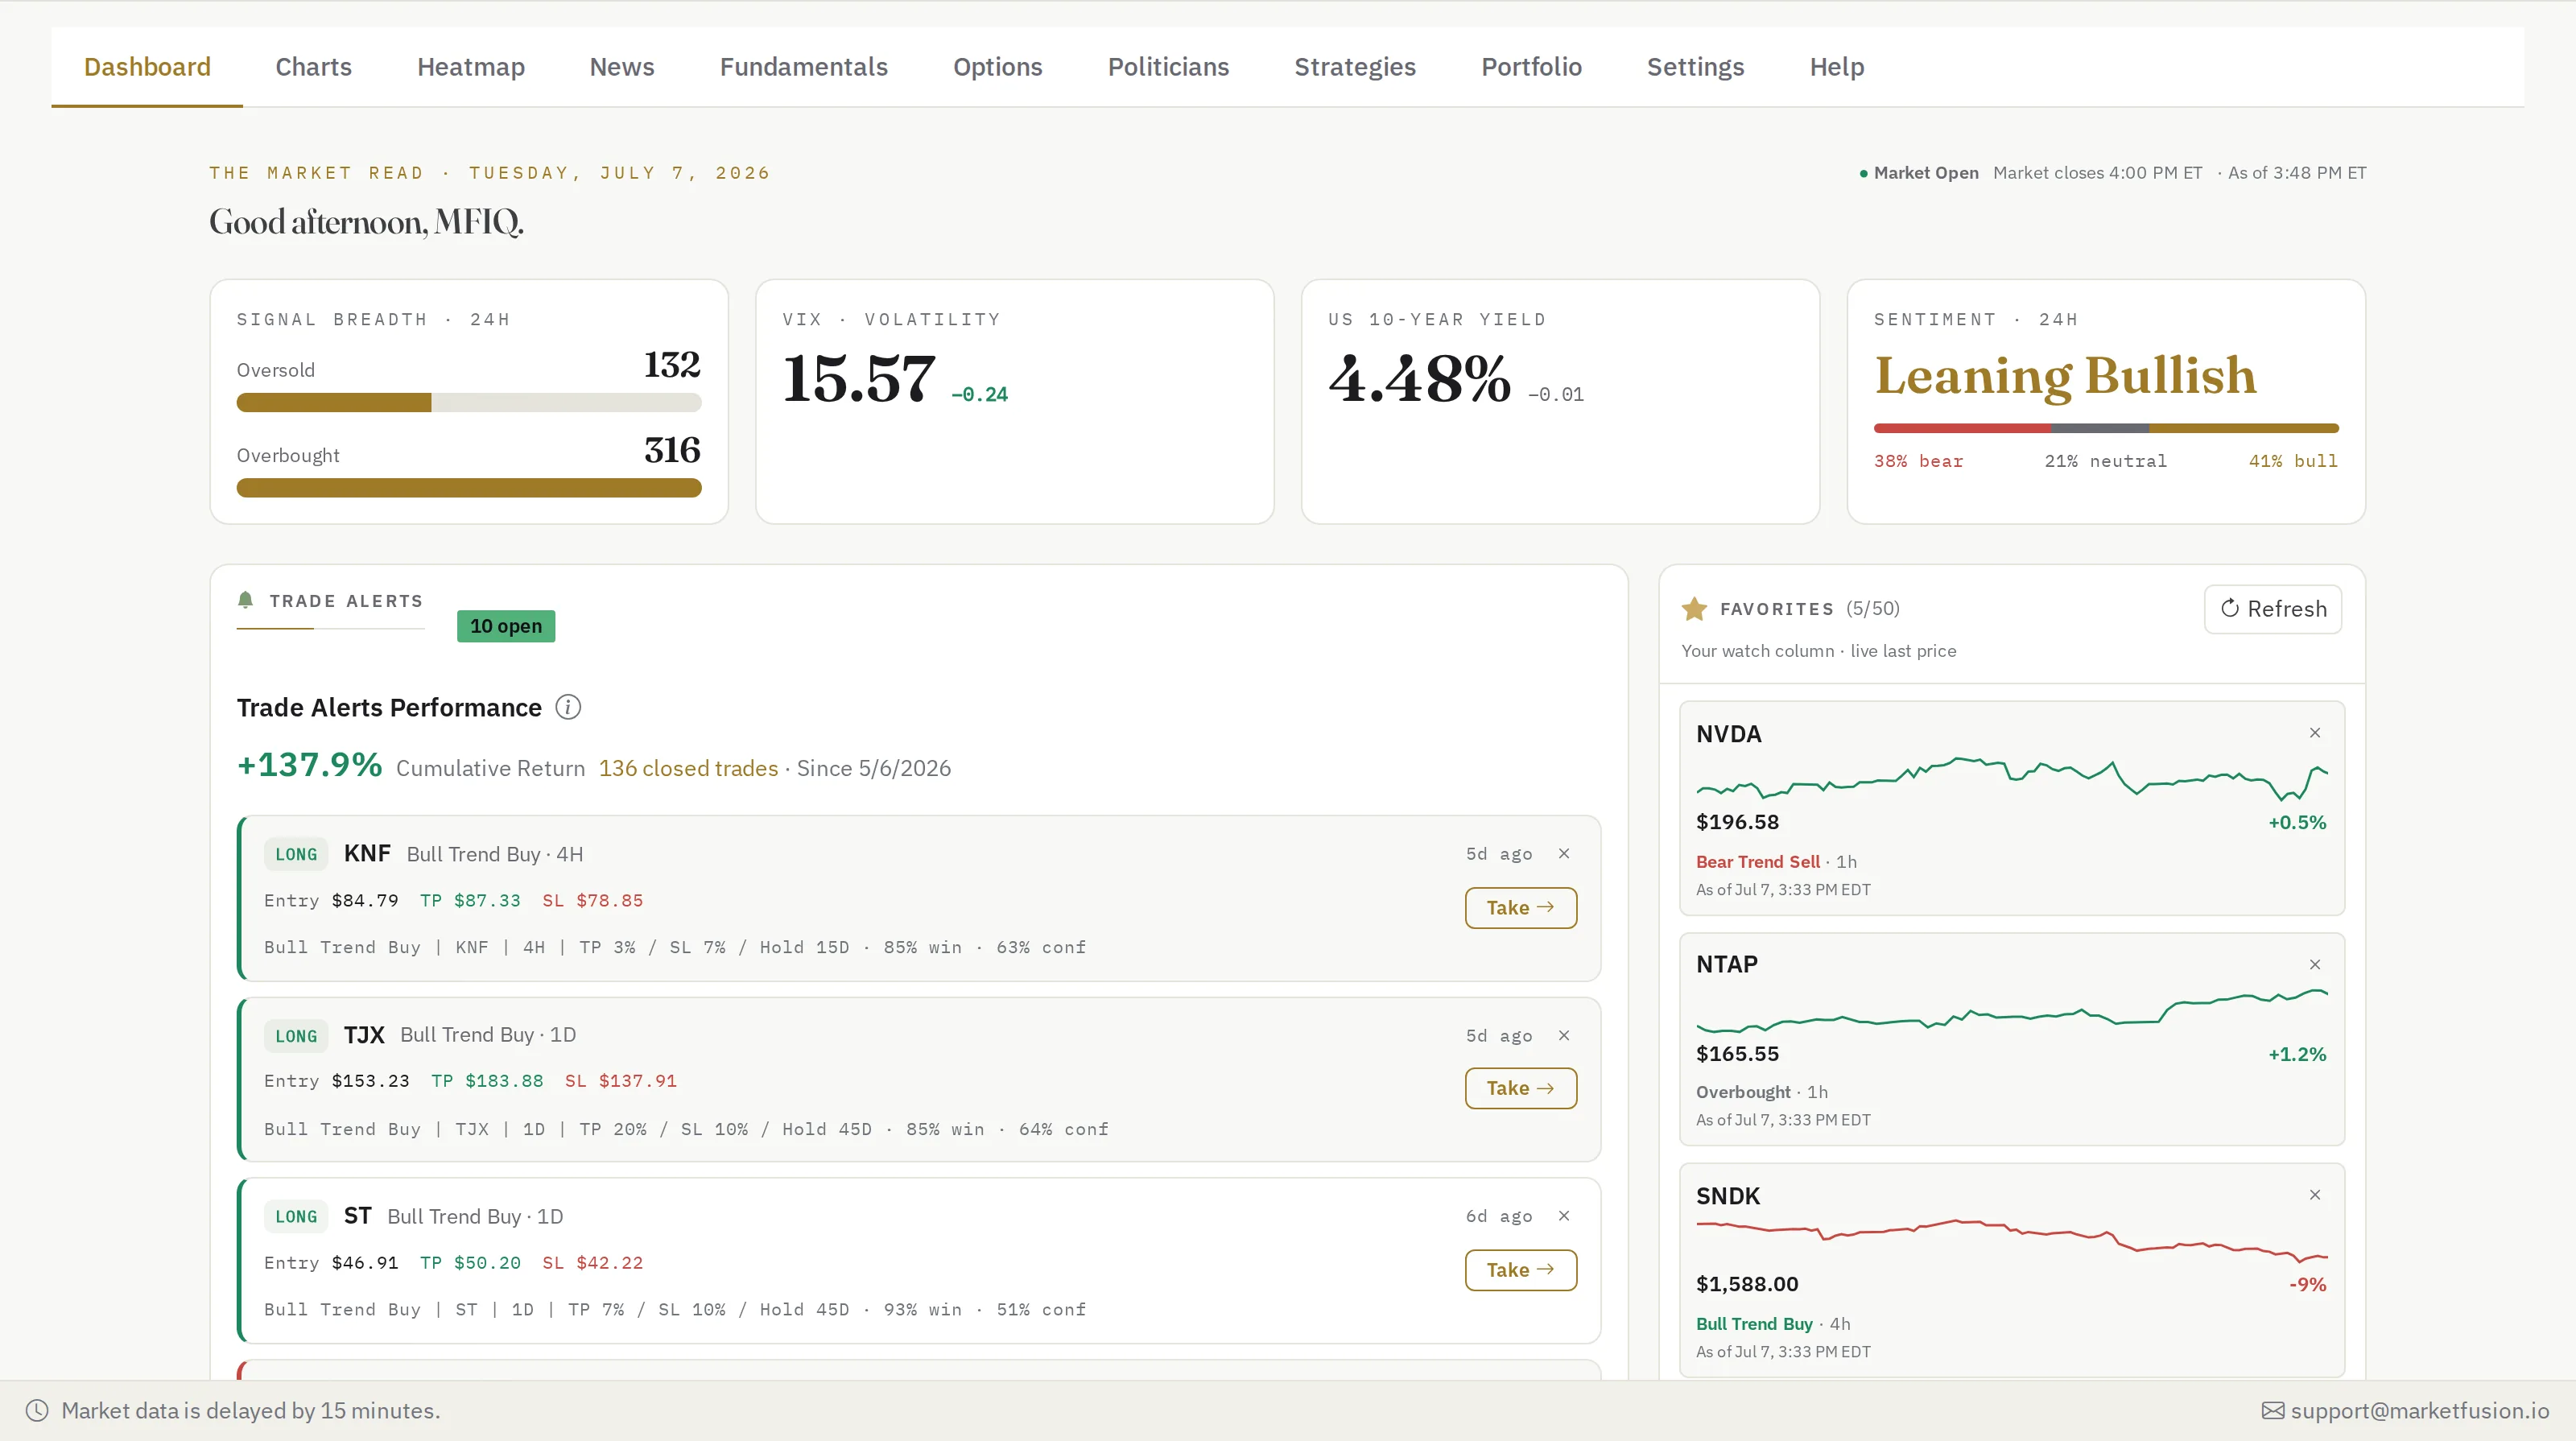
Task: Click the 10-year yield value 4.48%
Action: [1419, 379]
